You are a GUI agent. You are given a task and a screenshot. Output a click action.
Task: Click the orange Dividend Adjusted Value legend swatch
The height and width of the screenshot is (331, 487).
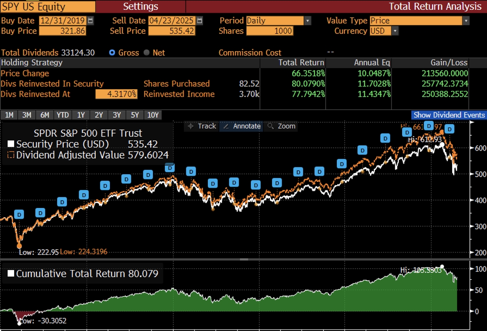11,155
